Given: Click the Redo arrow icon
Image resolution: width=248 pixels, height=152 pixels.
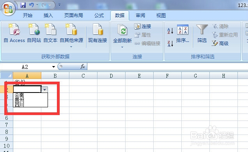Looking at the screenshot, I should coord(44,5).
